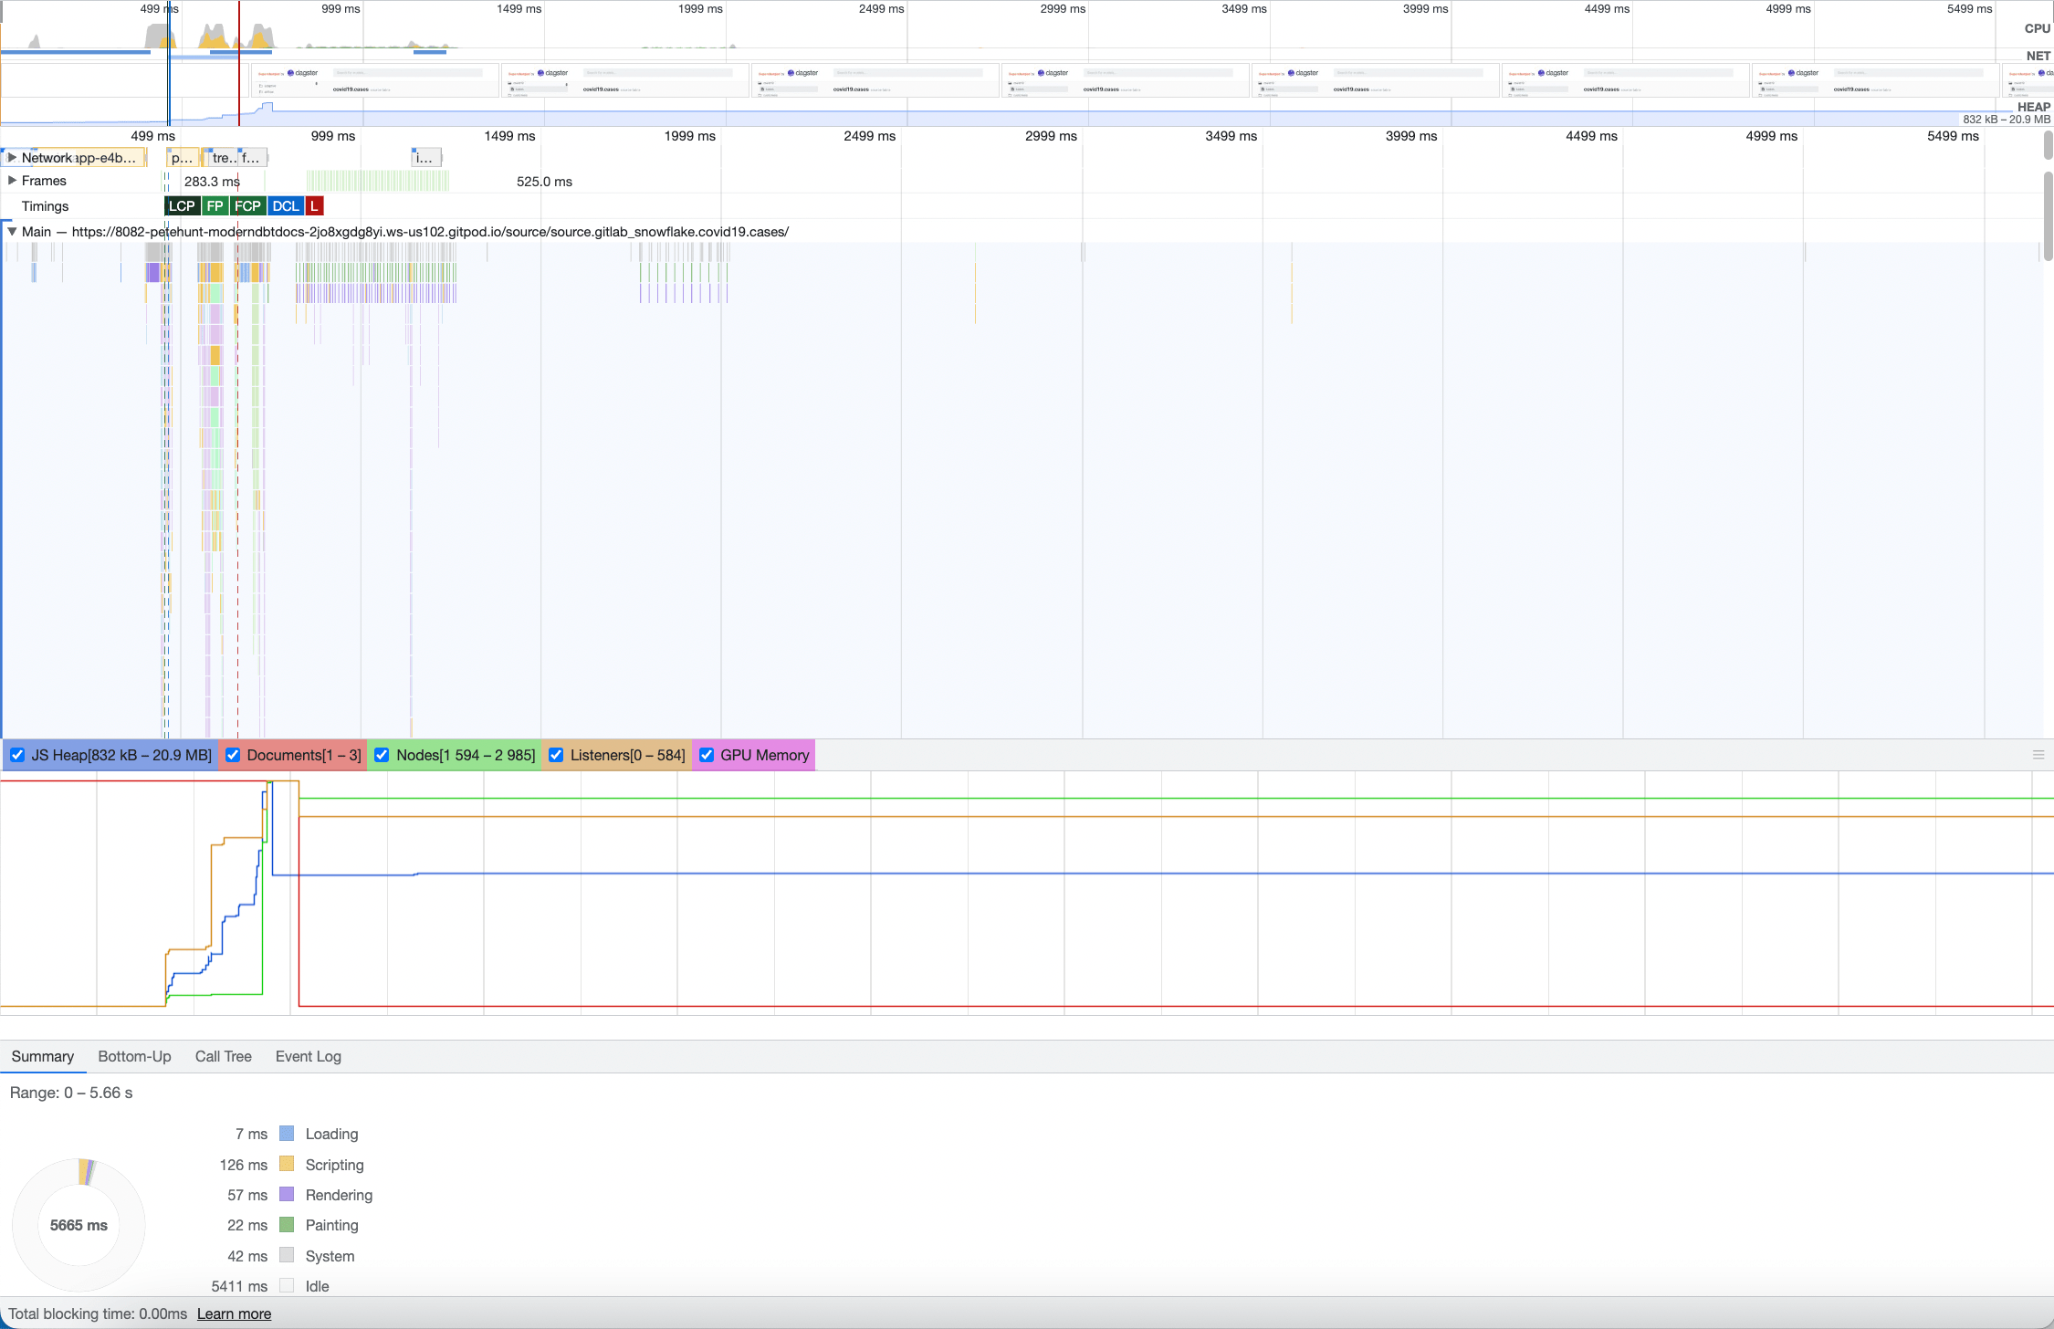The height and width of the screenshot is (1329, 2054).
Task: Select the filmstrip screenshot under 999 ms
Action: (x=374, y=80)
